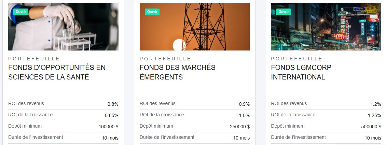386x145 pixels.
Task: Click the Portefeuille label above Fonds LGMCORP International
Action: click(297, 59)
